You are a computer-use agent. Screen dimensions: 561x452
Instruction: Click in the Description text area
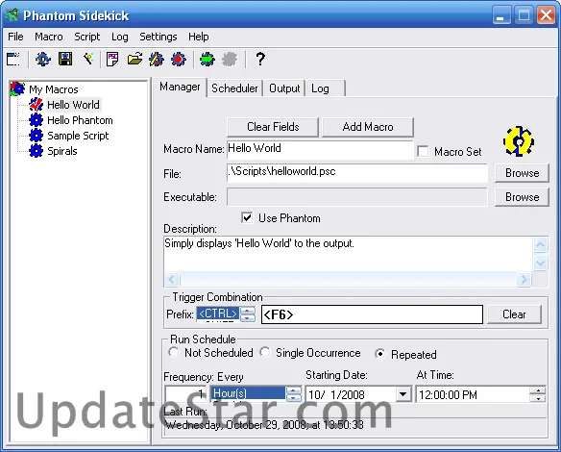(x=348, y=253)
